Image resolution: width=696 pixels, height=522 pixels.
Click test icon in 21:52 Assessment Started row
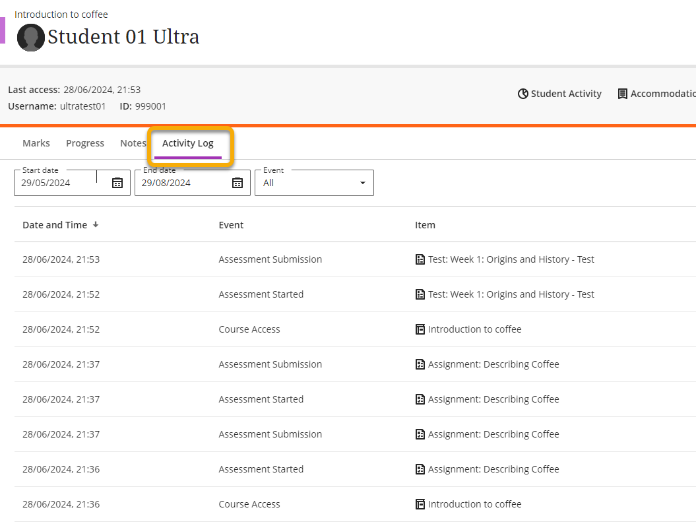[x=420, y=294]
